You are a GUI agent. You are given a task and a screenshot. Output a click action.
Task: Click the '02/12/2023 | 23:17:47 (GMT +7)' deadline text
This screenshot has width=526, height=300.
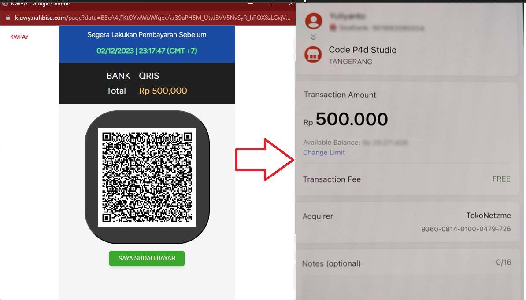[x=147, y=51]
